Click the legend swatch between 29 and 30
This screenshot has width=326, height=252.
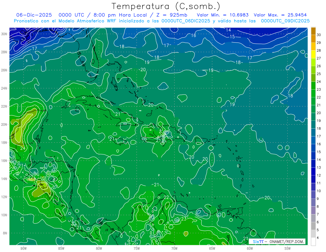(313, 39)
